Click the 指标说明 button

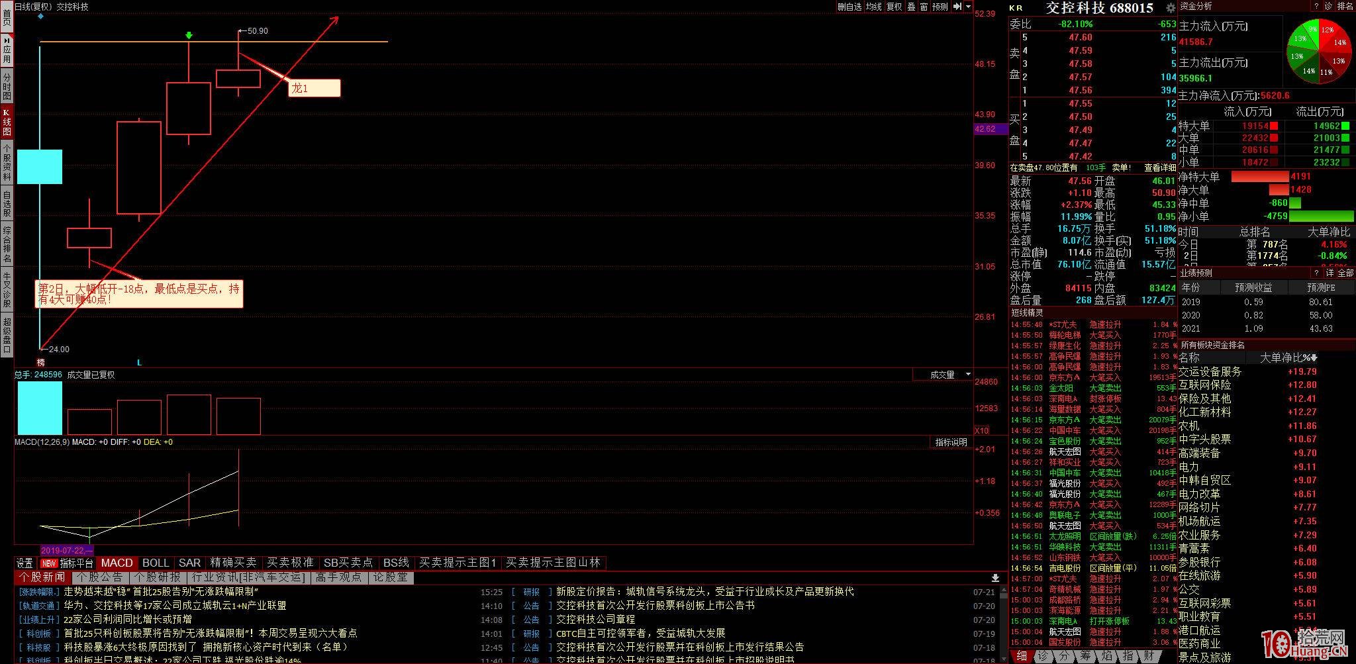click(x=951, y=442)
